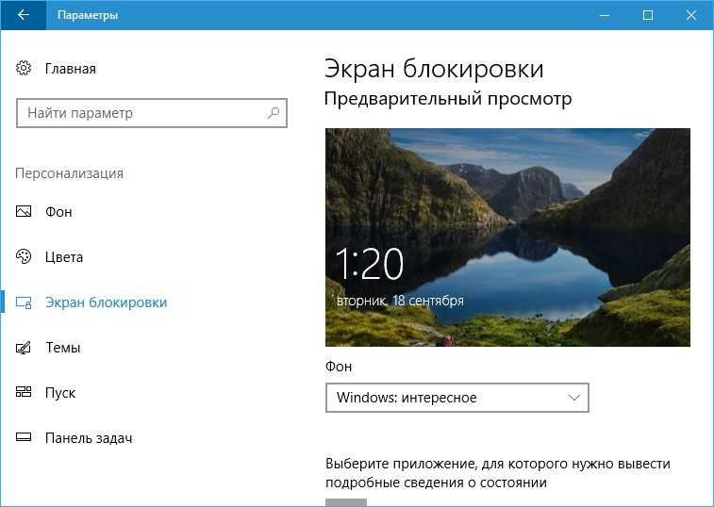Click the Предварительный просмотр heading
The width and height of the screenshot is (714, 507).
[x=448, y=99]
